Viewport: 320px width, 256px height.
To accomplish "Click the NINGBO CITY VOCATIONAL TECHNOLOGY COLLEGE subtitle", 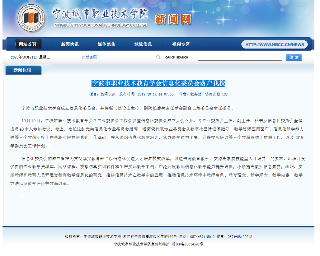I will pyautogui.click(x=101, y=25).
